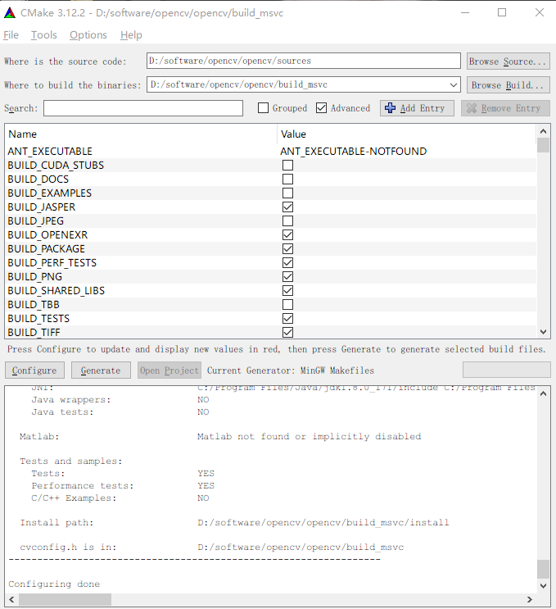Close the CMake window
This screenshot has height=609, width=556.
coord(540,13)
